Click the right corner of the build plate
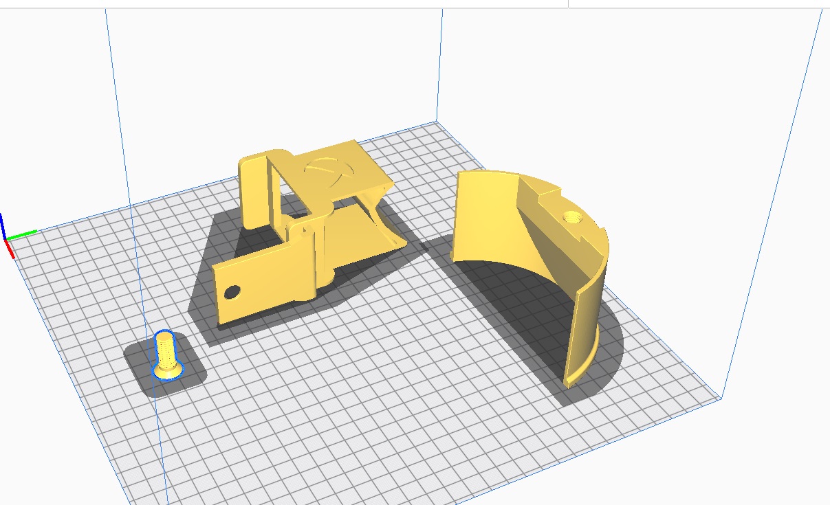This screenshot has height=505, width=830. [x=718, y=397]
